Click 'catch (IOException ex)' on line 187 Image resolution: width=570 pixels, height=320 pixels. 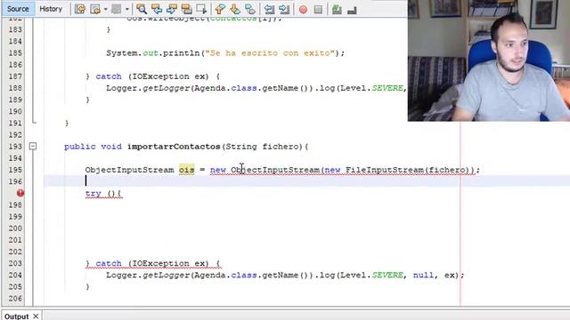click(x=152, y=76)
